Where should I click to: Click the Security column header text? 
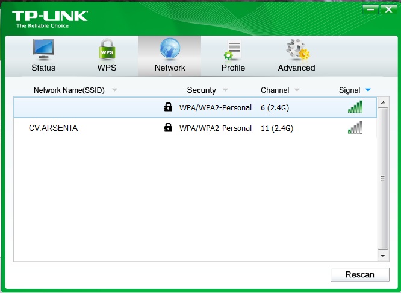[x=202, y=90]
